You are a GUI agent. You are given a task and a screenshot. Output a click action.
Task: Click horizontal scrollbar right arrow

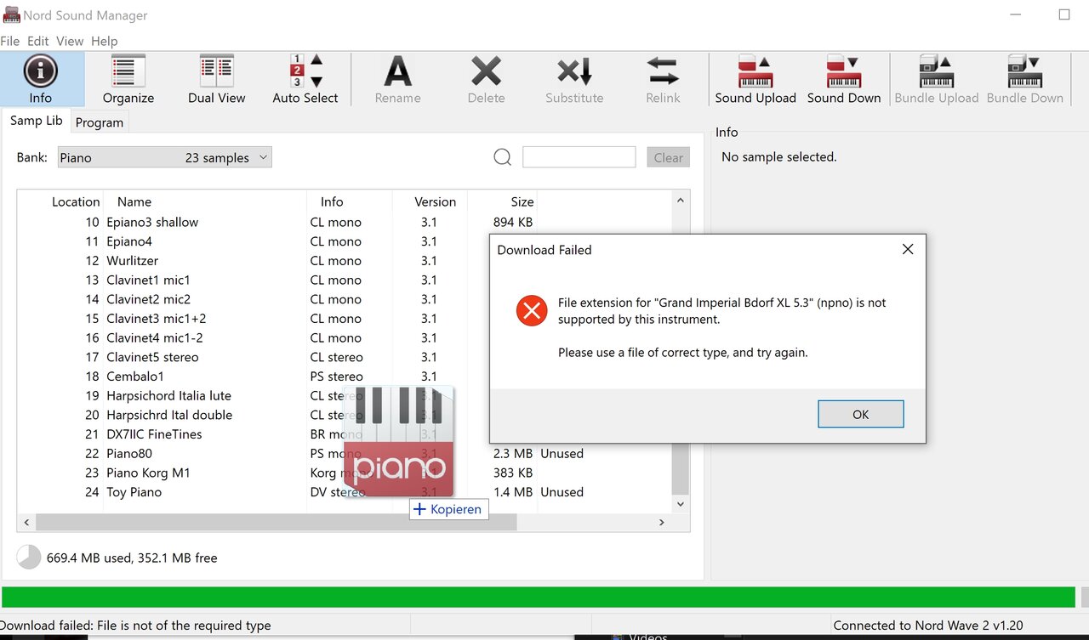663,522
